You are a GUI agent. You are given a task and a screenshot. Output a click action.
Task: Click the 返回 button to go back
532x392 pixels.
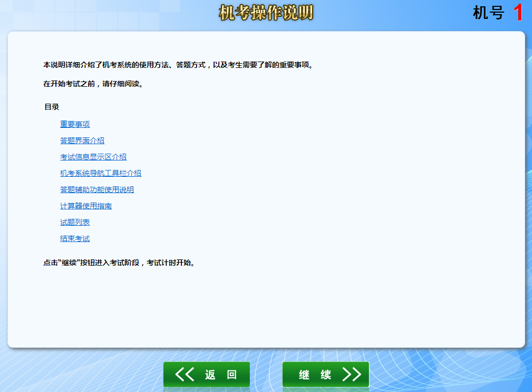(x=206, y=374)
